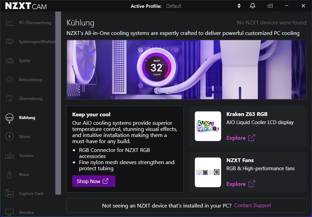Open the PC-Überwachung chart icon

9,23
